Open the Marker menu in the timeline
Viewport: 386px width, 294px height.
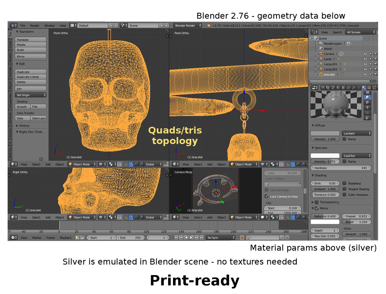point(37,238)
